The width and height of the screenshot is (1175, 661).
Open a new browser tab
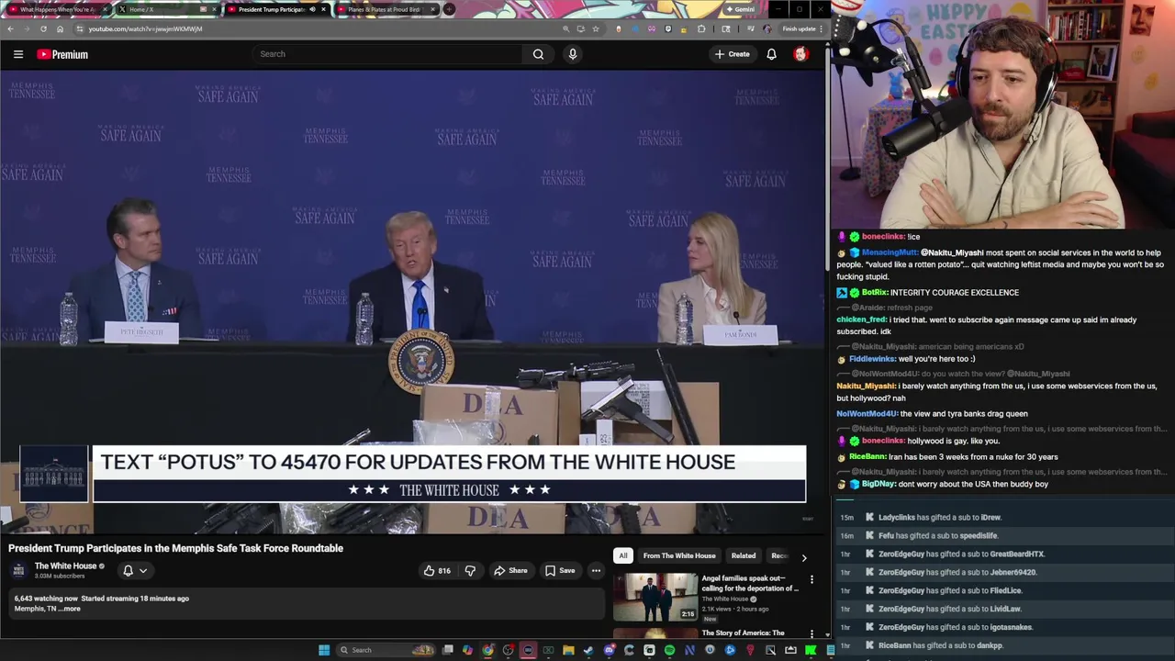(x=449, y=9)
